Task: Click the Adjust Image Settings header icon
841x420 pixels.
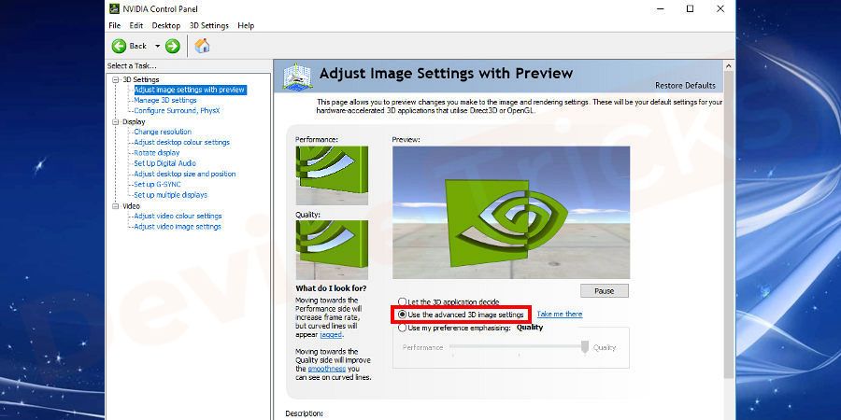Action: click(x=296, y=76)
